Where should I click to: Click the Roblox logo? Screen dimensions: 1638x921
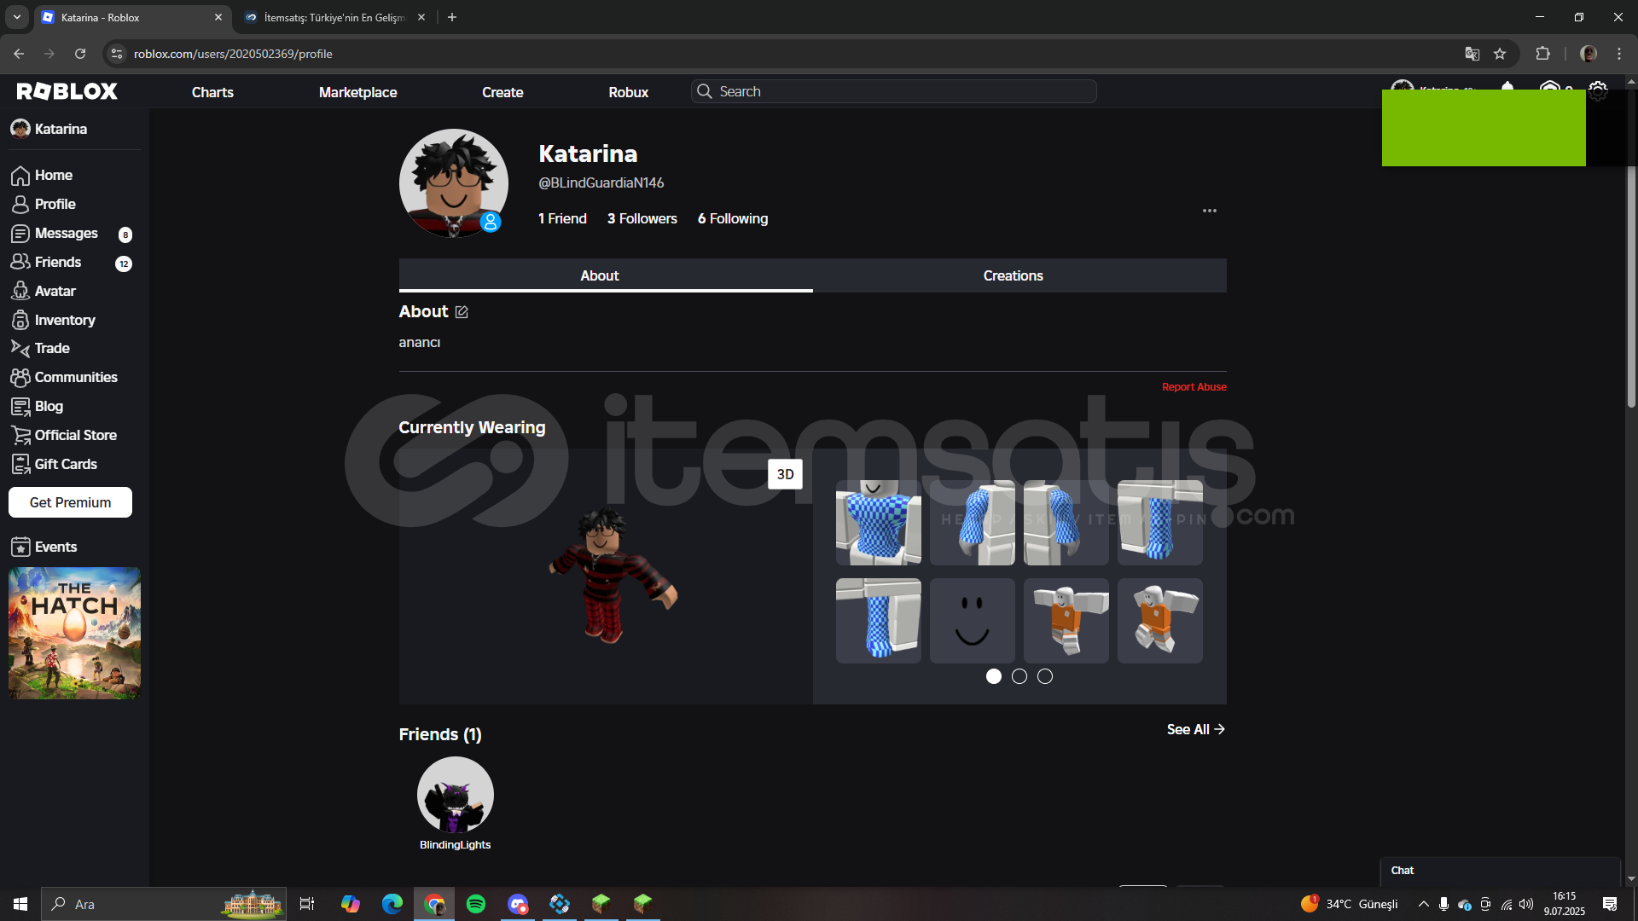point(67,91)
